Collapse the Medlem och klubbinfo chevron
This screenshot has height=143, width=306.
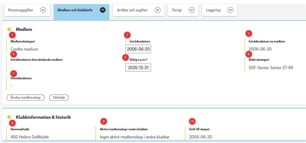coord(102,10)
